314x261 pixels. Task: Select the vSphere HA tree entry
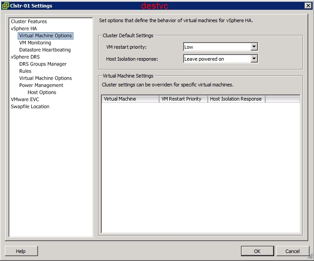24,28
